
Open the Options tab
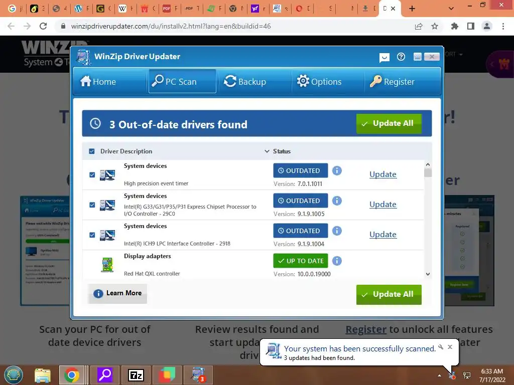coord(319,81)
